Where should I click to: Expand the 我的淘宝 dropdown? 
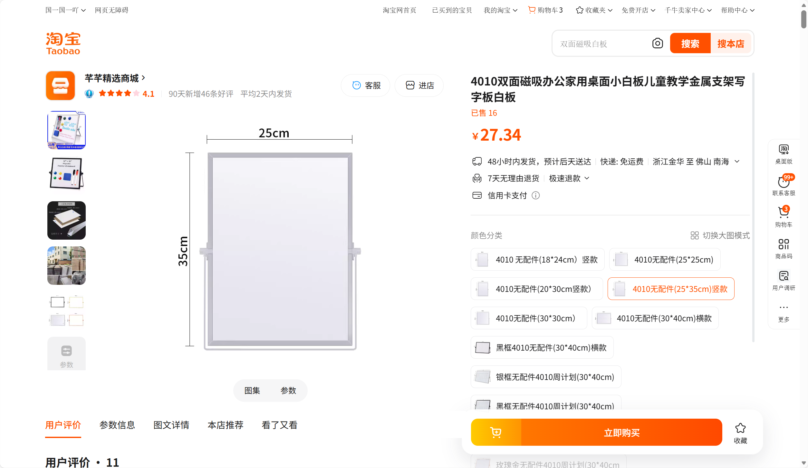(500, 10)
